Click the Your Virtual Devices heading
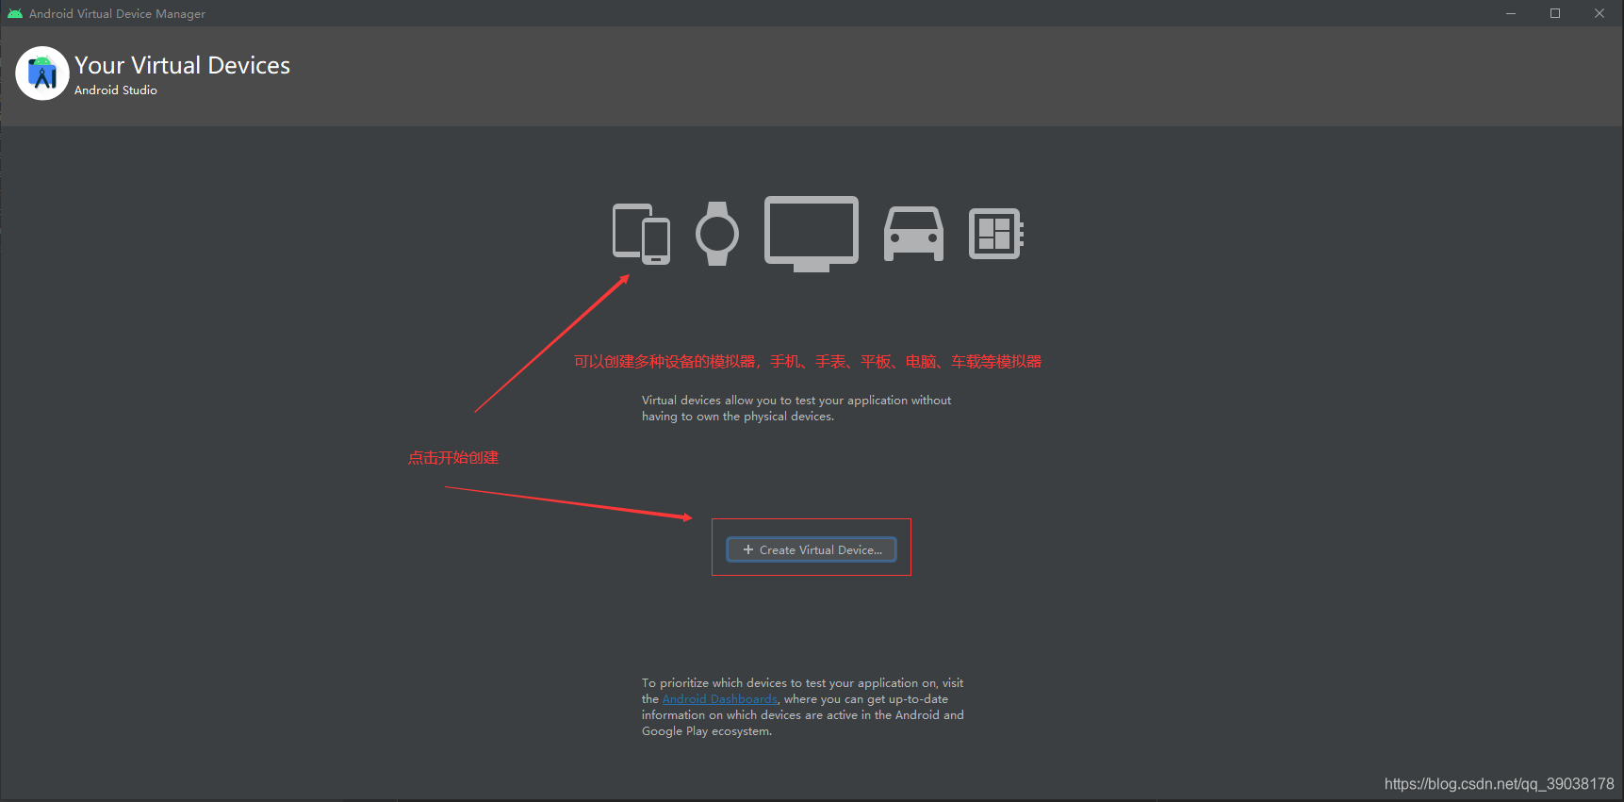The image size is (1624, 802). tap(183, 65)
